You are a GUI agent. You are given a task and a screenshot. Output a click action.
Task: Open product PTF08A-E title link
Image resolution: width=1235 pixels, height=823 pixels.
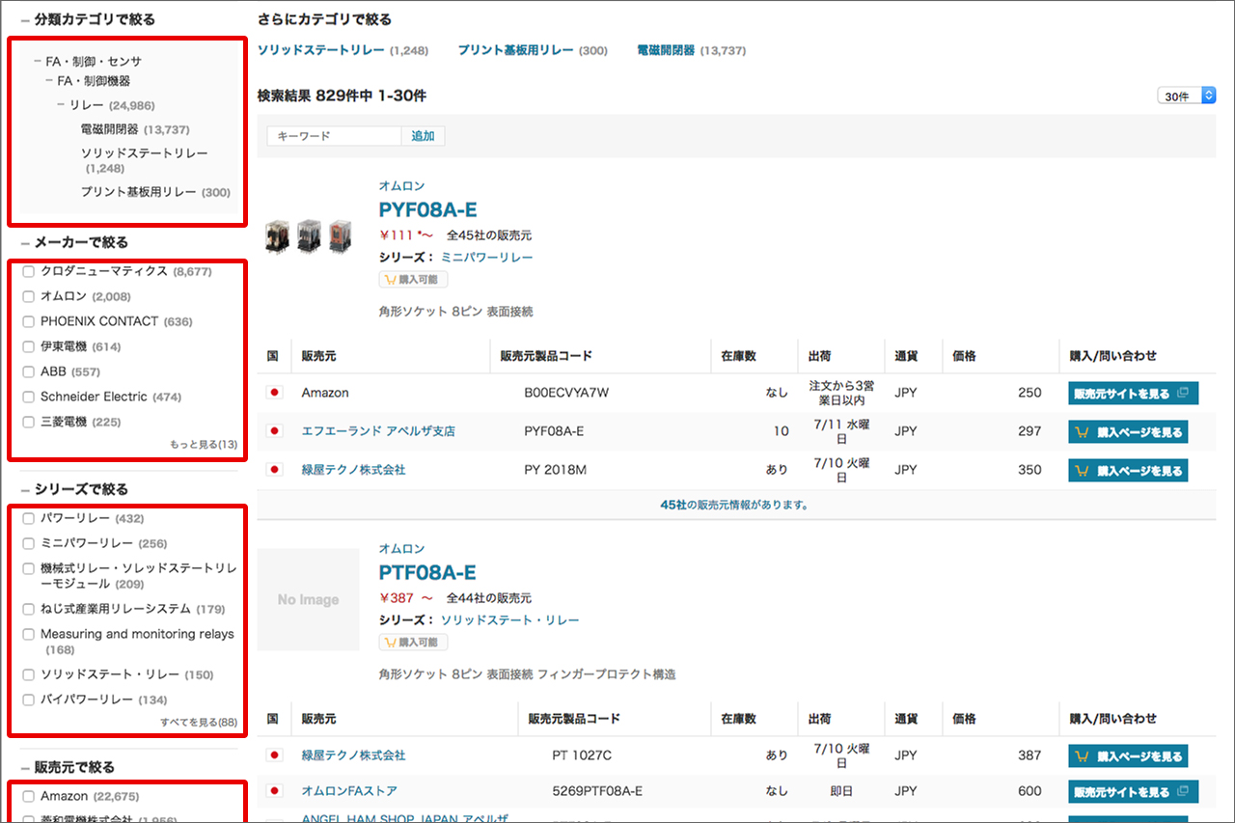[x=427, y=572]
